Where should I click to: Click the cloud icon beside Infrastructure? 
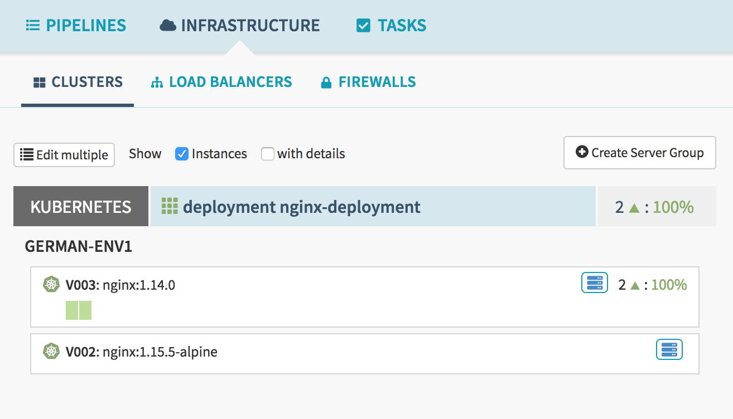(168, 26)
